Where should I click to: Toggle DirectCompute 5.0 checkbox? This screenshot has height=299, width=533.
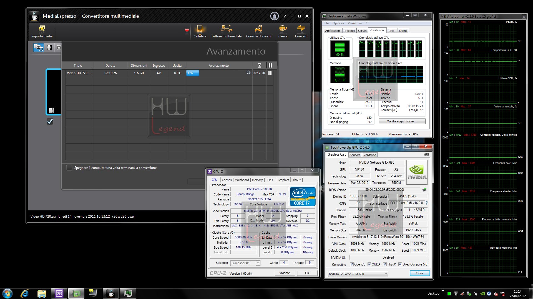(x=400, y=264)
